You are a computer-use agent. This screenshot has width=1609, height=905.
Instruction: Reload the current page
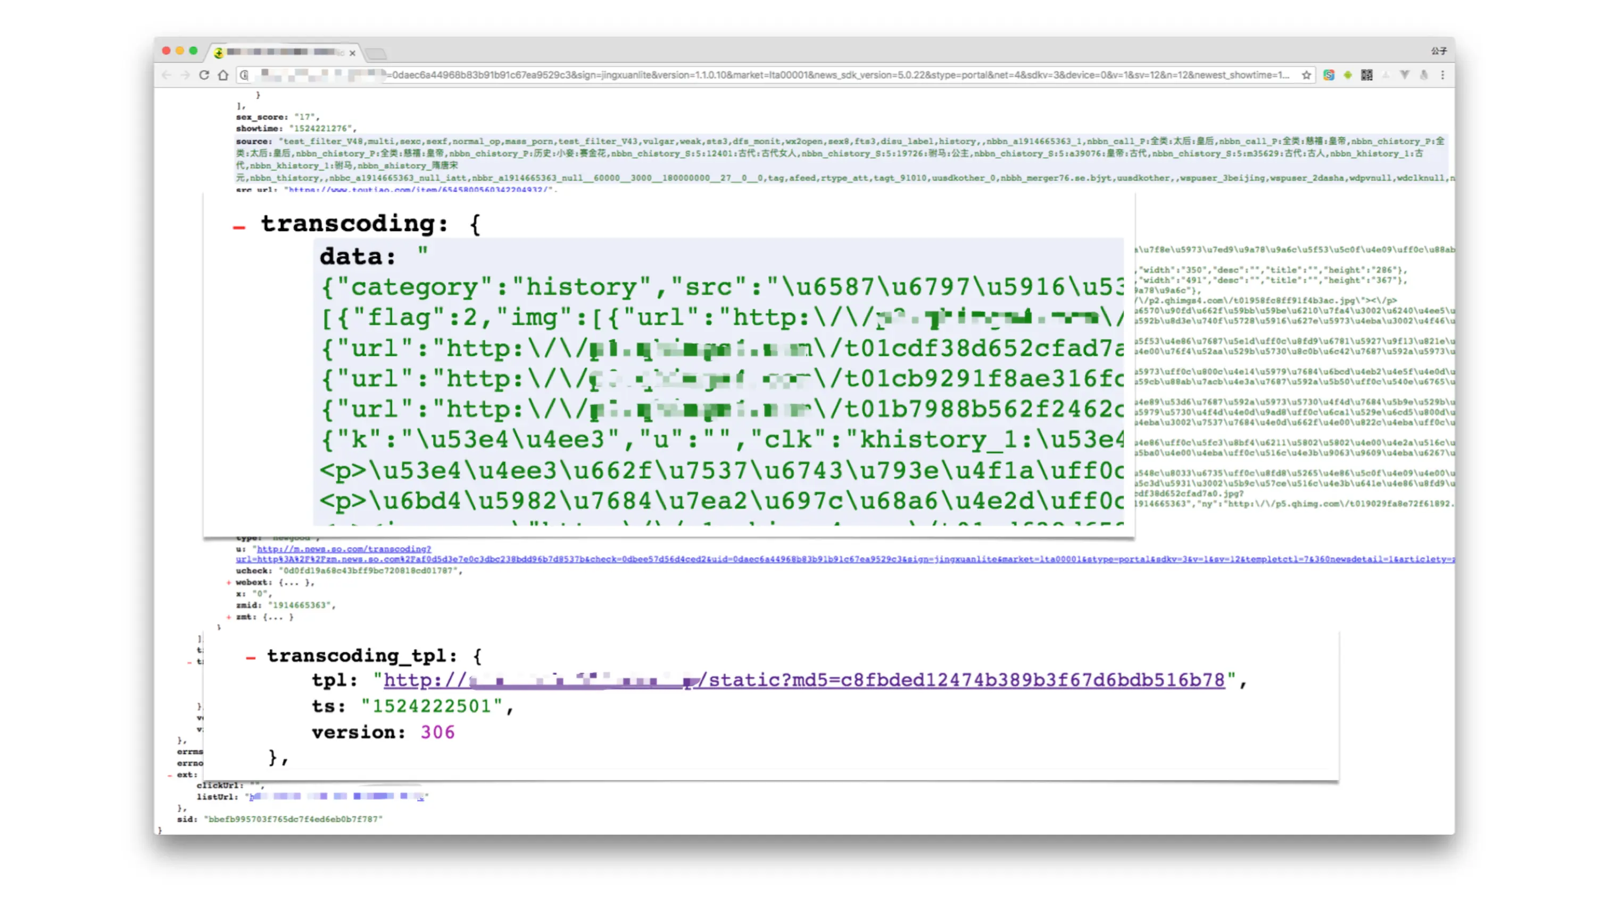[204, 75]
